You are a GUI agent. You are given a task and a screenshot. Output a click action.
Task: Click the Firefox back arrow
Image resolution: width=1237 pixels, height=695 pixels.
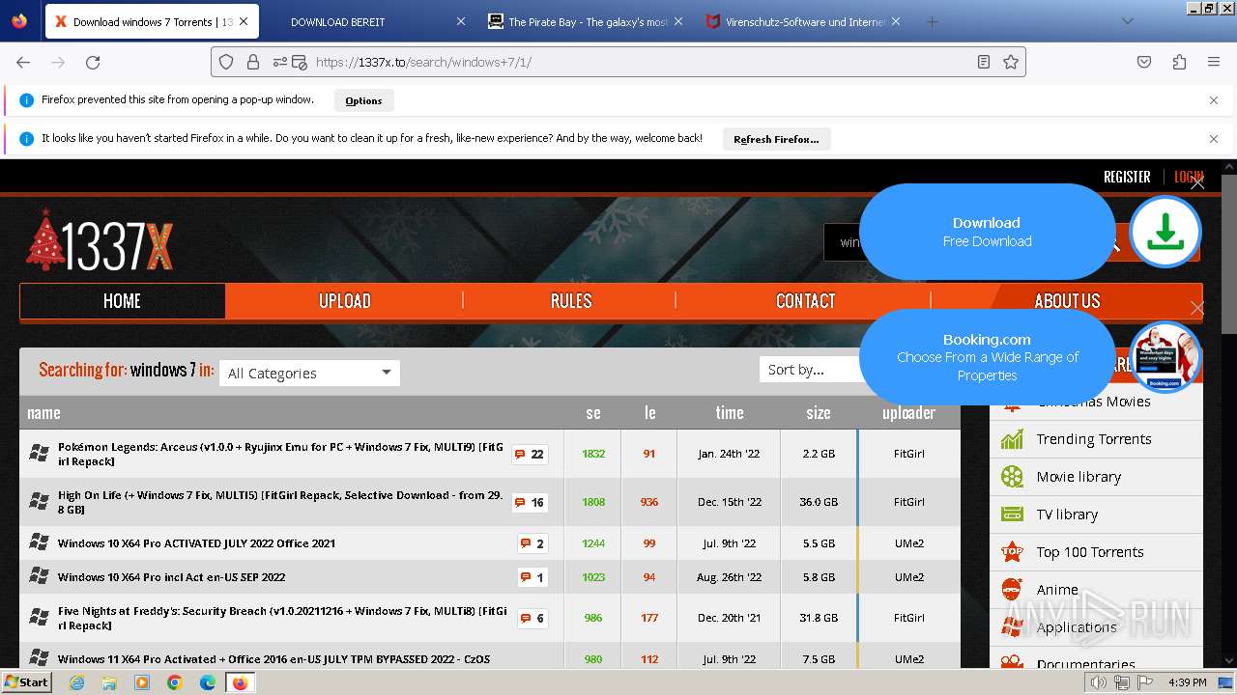point(23,62)
